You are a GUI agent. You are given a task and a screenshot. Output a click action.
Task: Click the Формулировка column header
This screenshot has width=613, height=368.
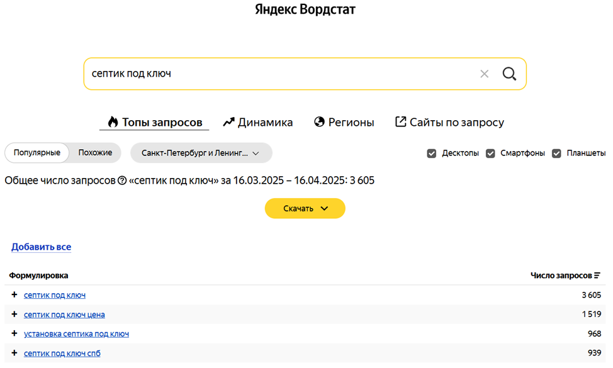tap(38, 276)
